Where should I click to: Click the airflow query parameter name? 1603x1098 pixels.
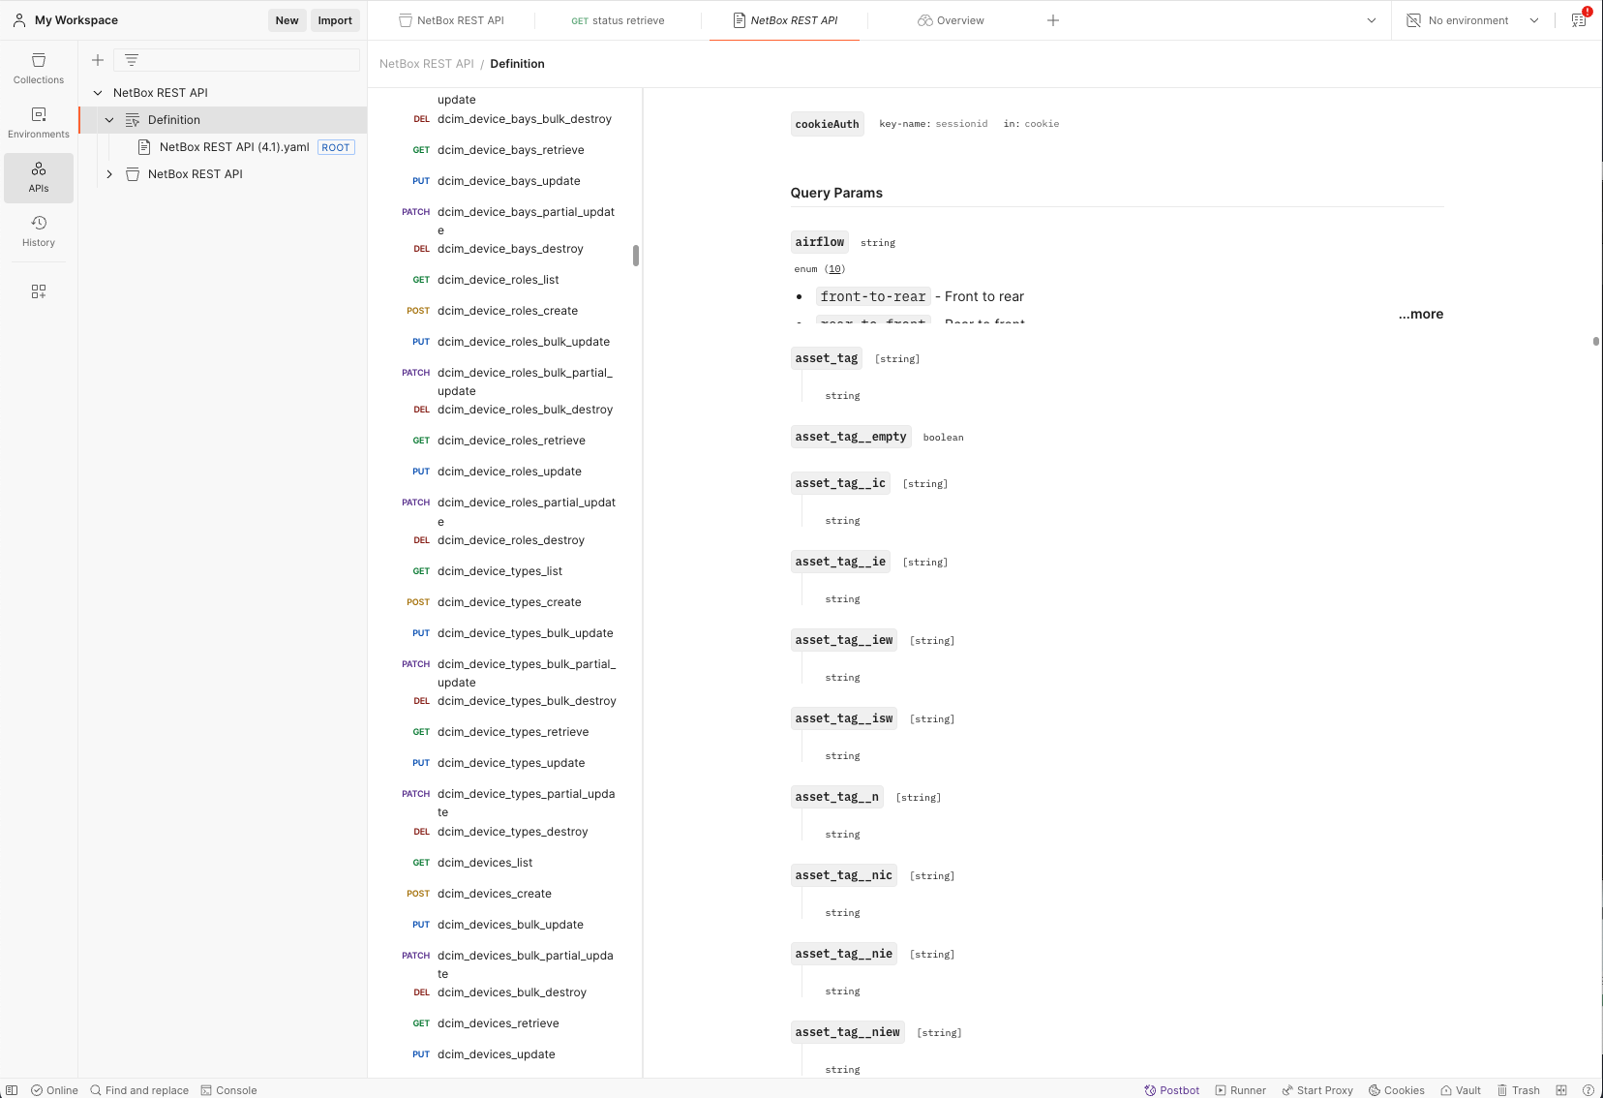[x=820, y=242]
